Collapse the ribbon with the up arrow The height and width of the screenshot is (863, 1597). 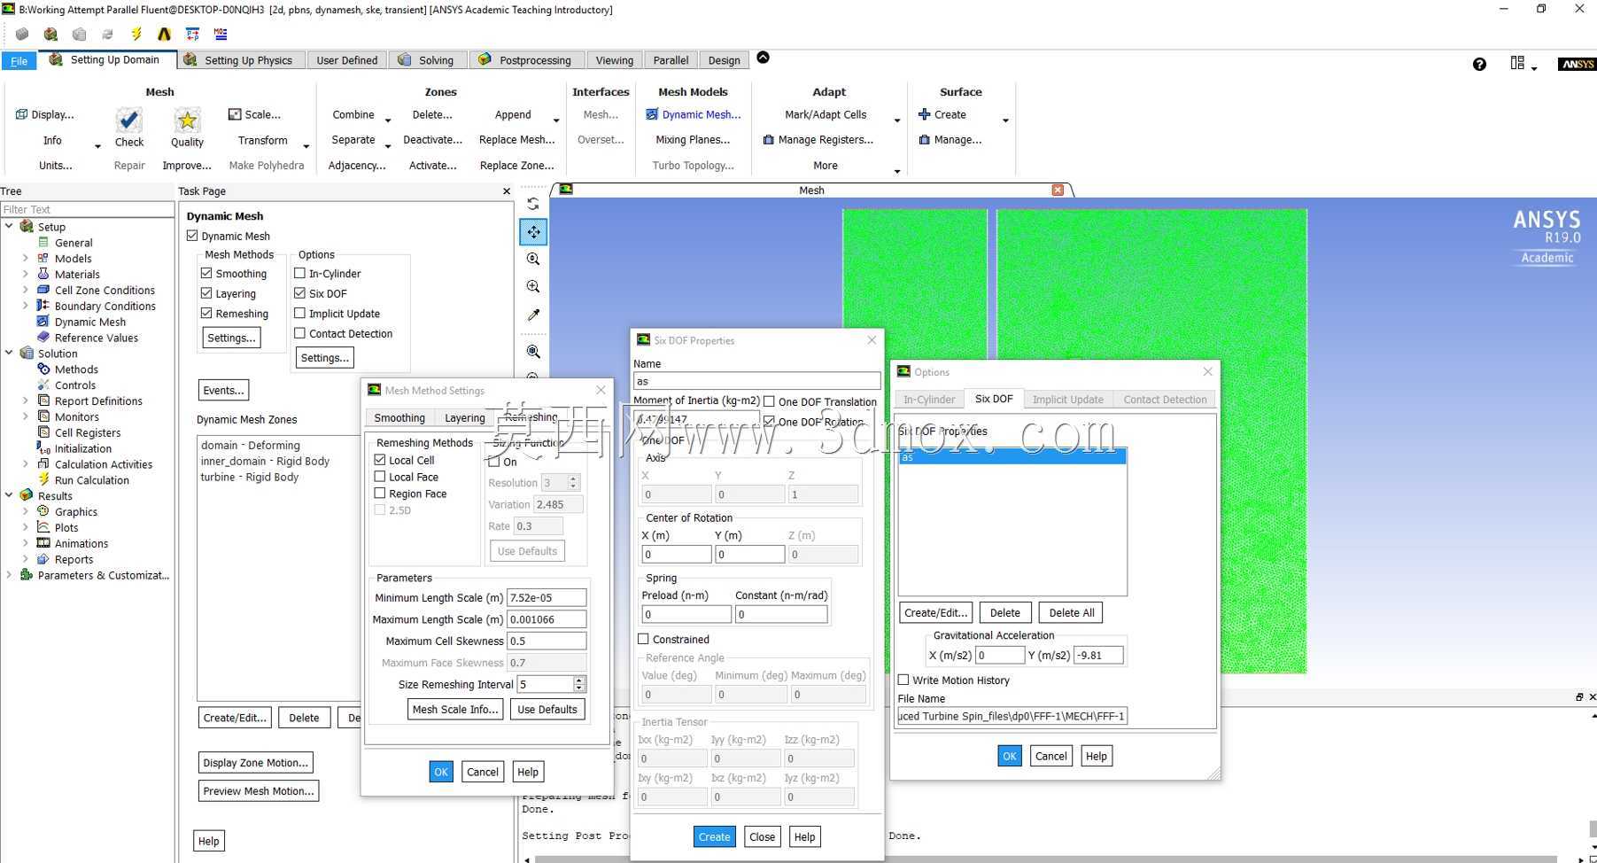[x=763, y=58]
